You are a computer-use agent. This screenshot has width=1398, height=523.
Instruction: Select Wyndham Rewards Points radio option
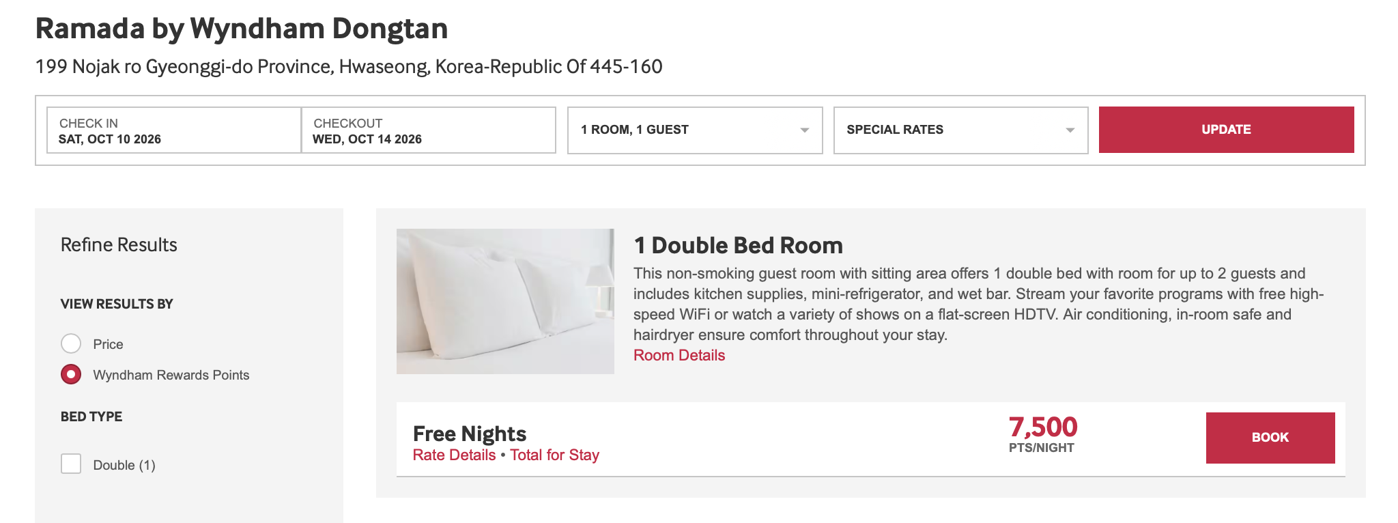(x=71, y=374)
